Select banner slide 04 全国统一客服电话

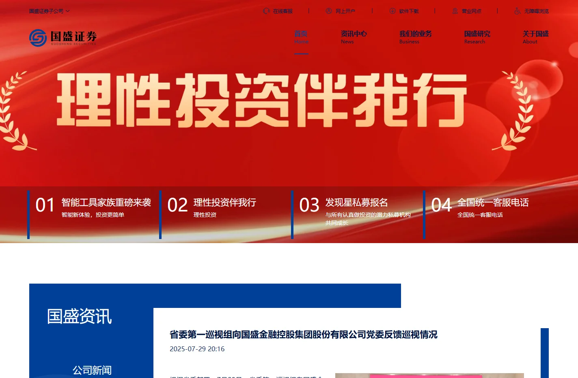[489, 214]
